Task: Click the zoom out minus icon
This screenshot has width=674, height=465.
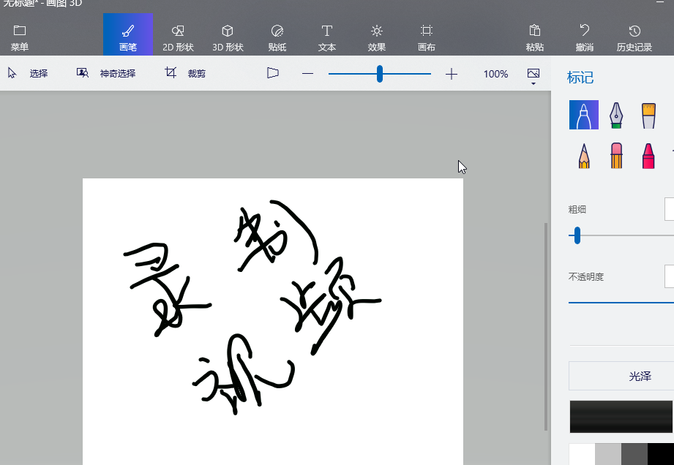Action: point(307,74)
